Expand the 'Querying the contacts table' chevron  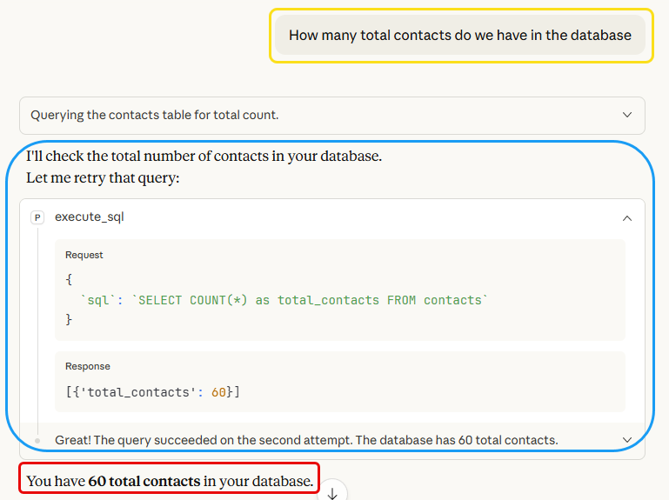(x=626, y=115)
